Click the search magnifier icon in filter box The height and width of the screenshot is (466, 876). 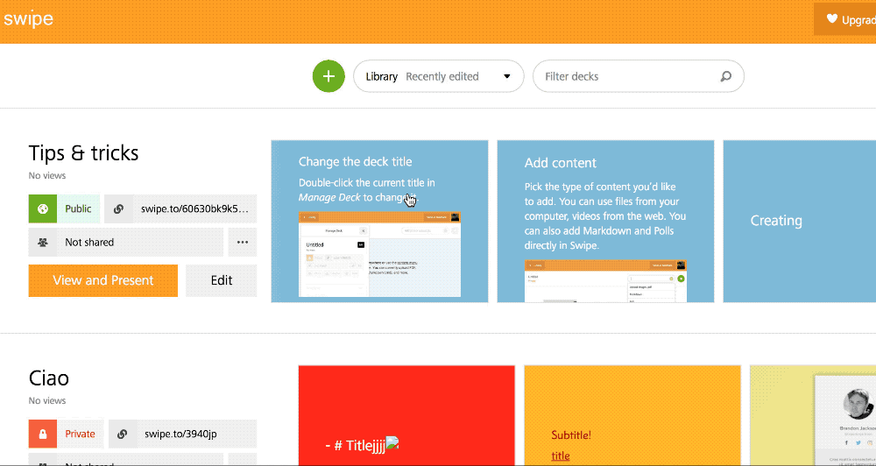point(725,76)
